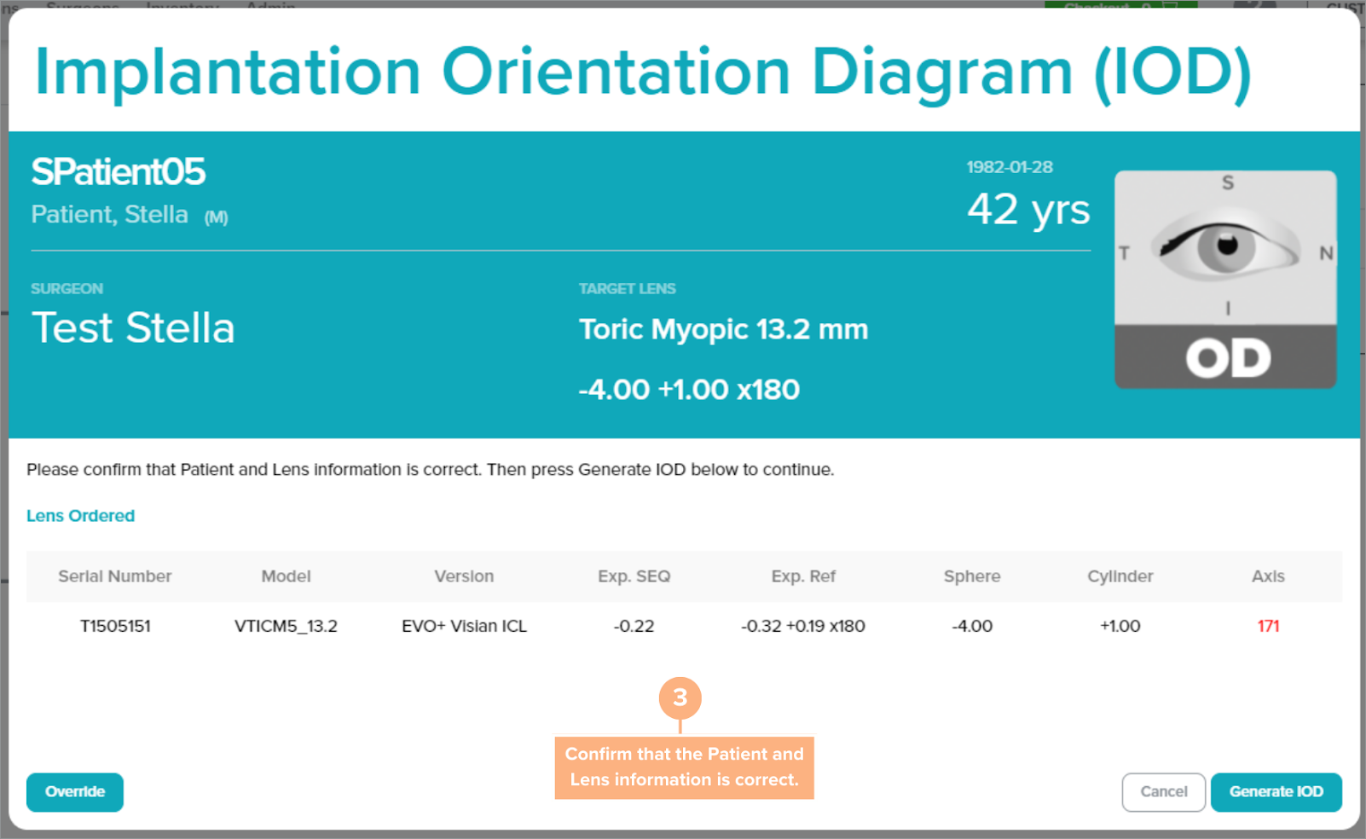Click the orange confirm information callout
This screenshot has width=1366, height=839.
(x=684, y=767)
